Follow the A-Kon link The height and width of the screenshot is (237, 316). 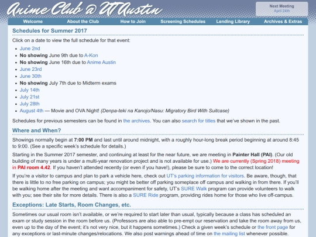(x=91, y=56)
